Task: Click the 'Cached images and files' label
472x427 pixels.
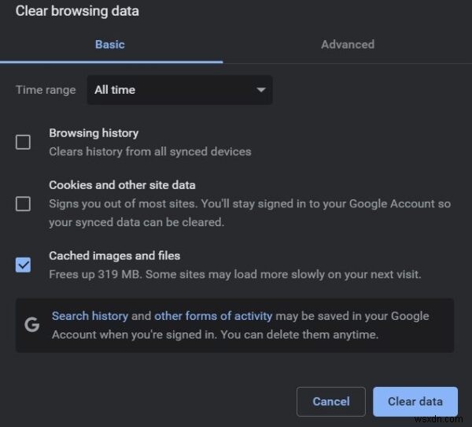Action: [114, 256]
